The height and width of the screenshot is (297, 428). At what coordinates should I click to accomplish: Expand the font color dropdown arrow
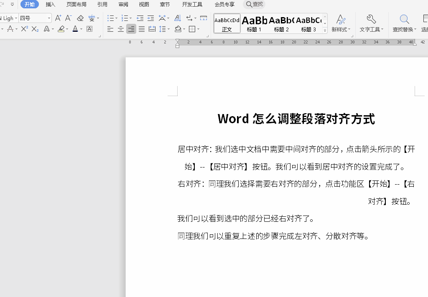click(81, 29)
